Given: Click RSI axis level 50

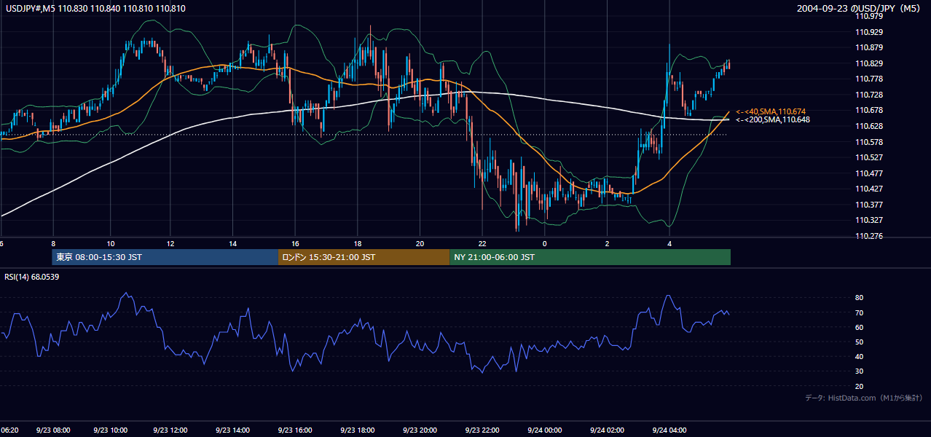Looking at the screenshot, I should [x=860, y=342].
